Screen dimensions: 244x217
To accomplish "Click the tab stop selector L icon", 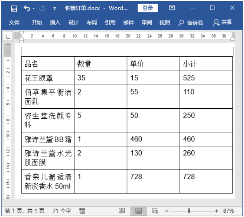I will [8, 37].
